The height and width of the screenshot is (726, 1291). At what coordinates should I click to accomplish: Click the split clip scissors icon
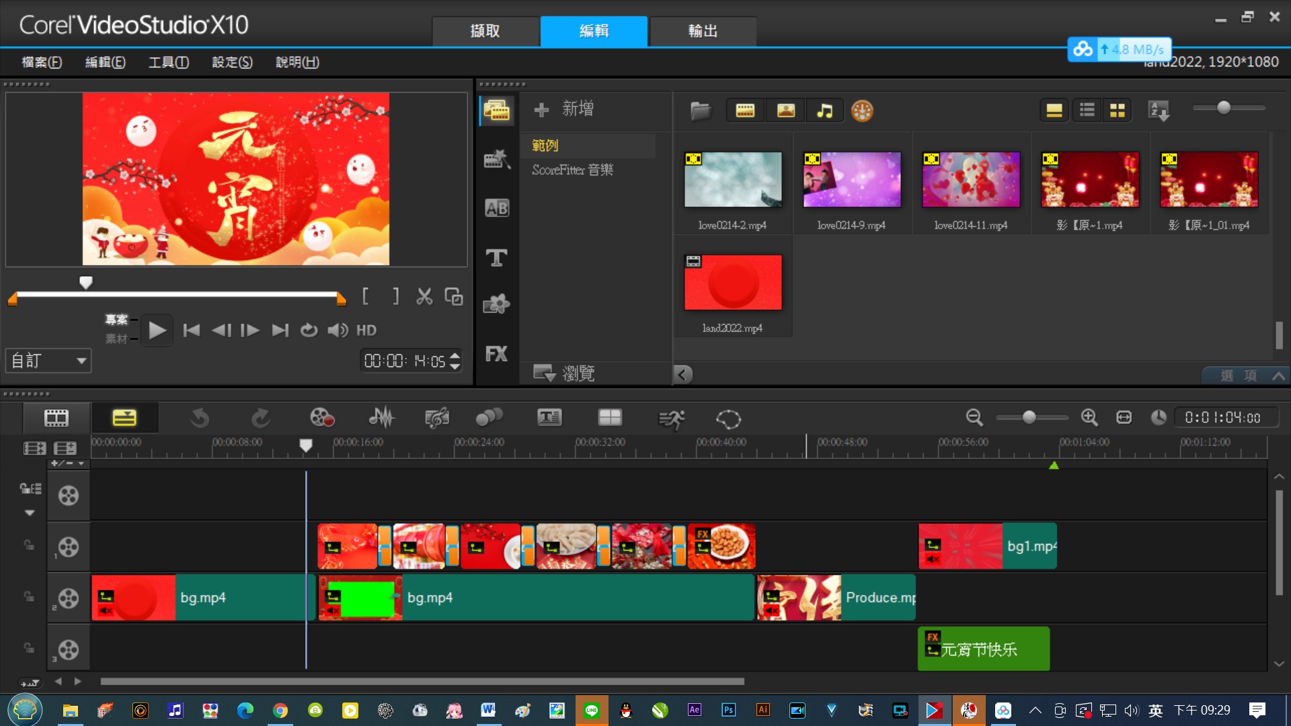coord(424,296)
